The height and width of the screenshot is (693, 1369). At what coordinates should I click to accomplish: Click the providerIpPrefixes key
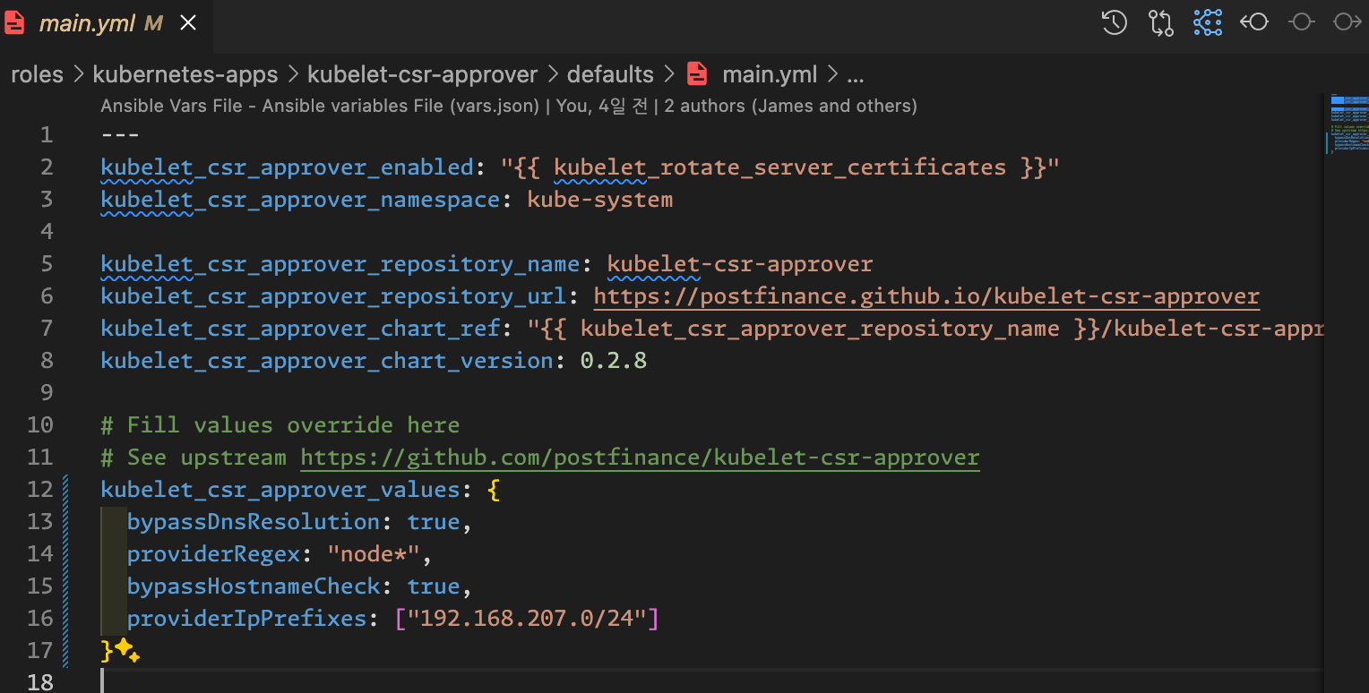[x=247, y=618]
